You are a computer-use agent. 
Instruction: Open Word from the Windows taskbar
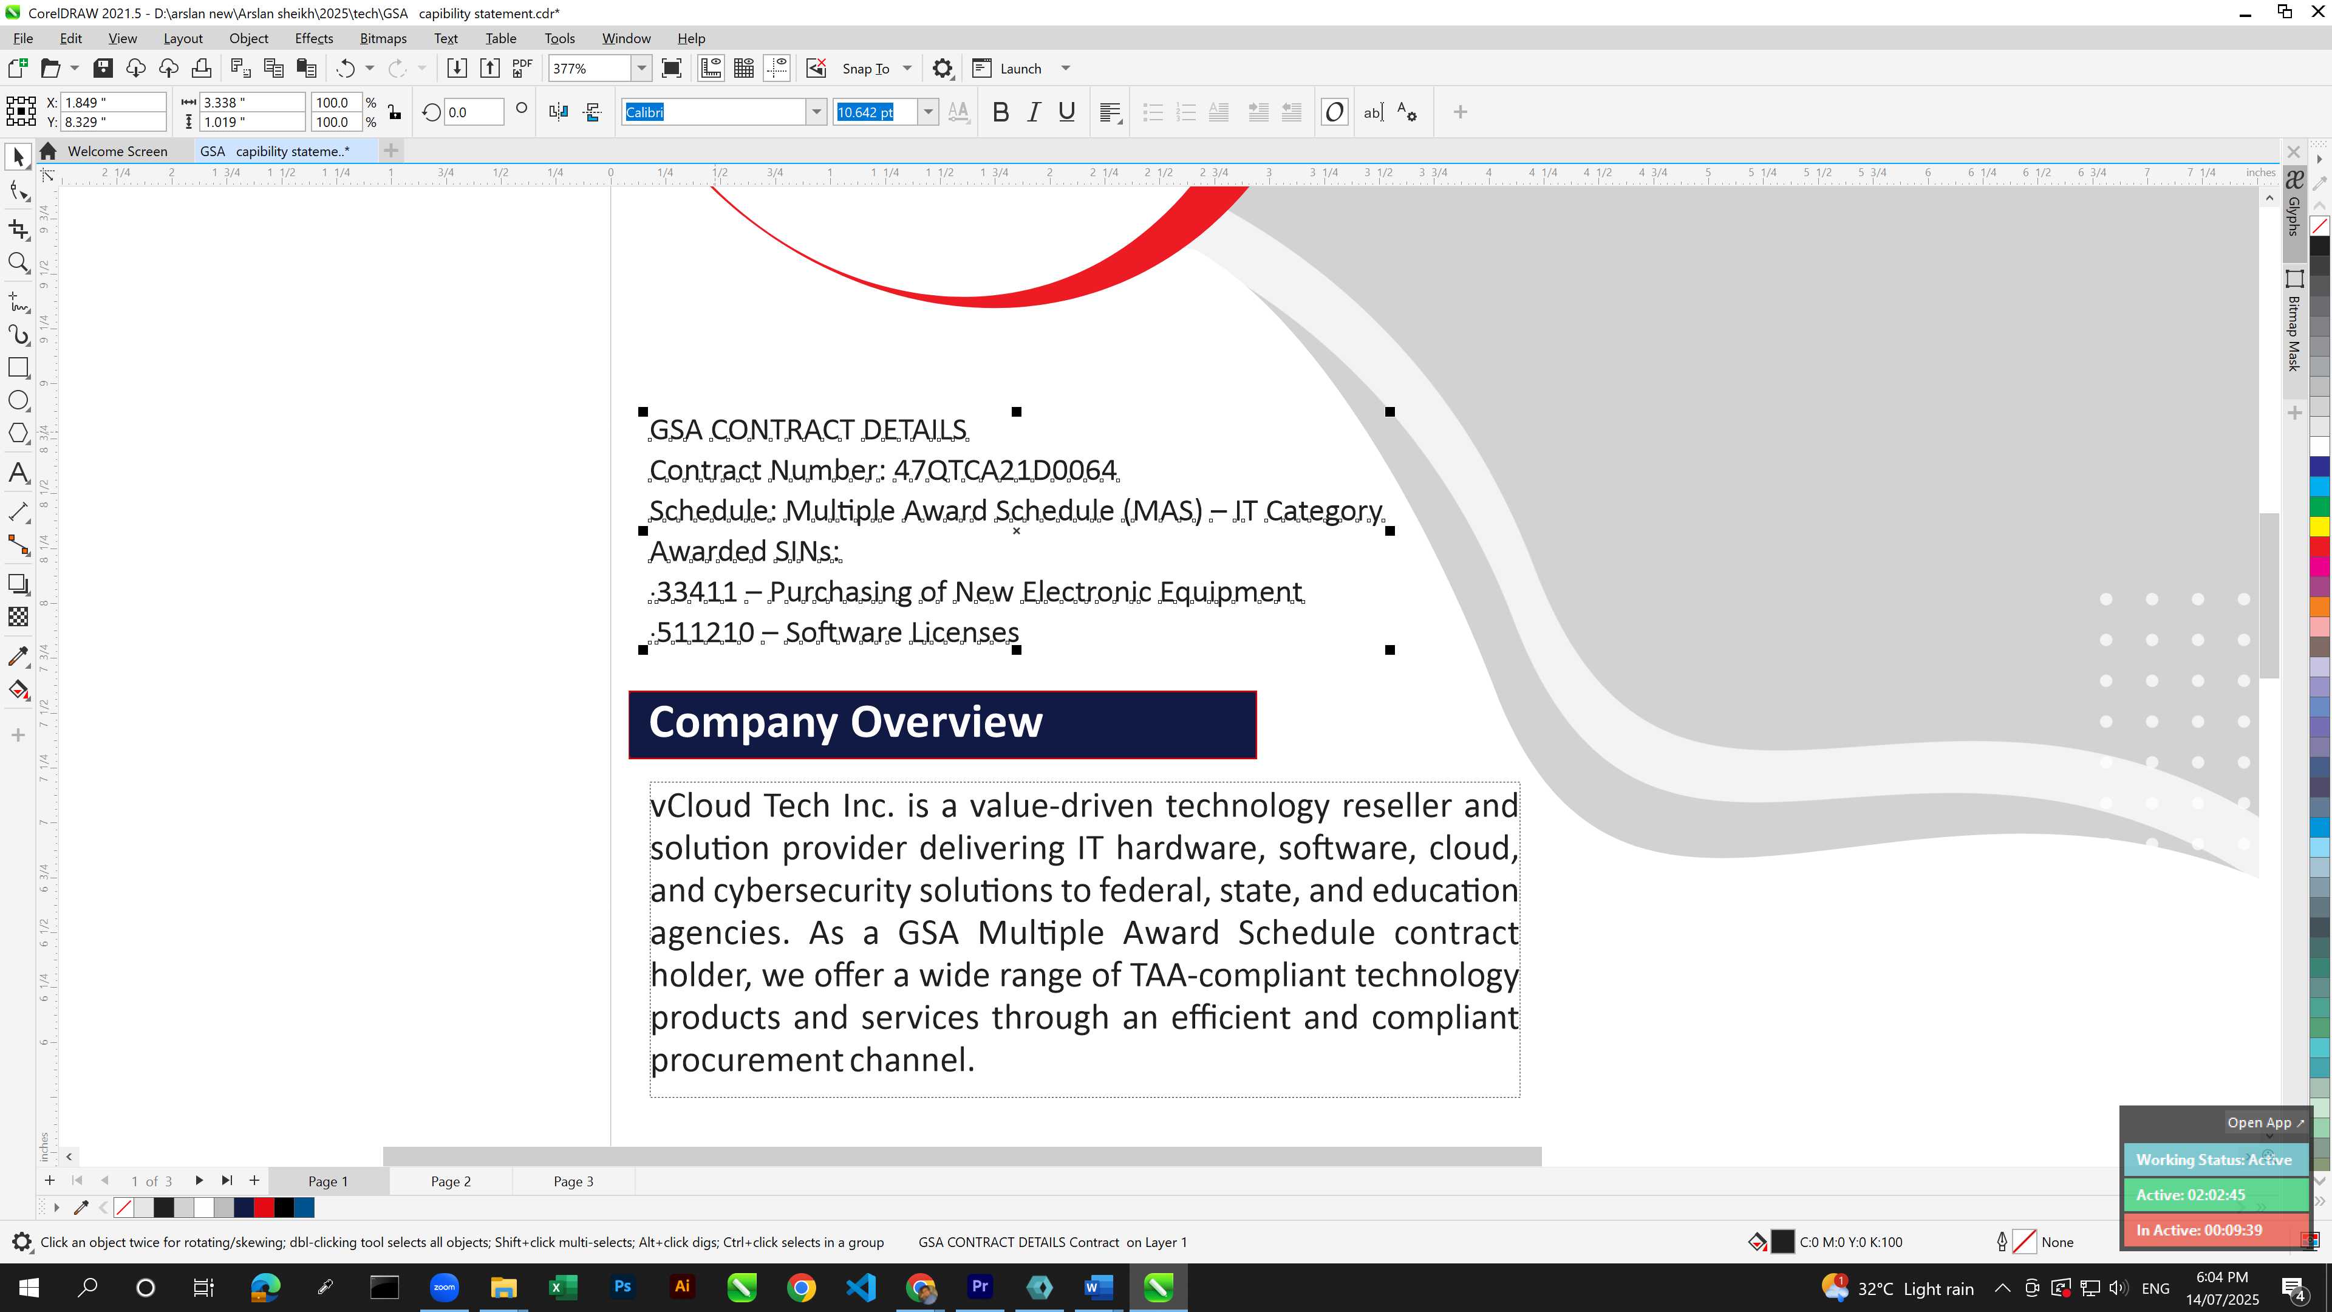coord(1098,1286)
